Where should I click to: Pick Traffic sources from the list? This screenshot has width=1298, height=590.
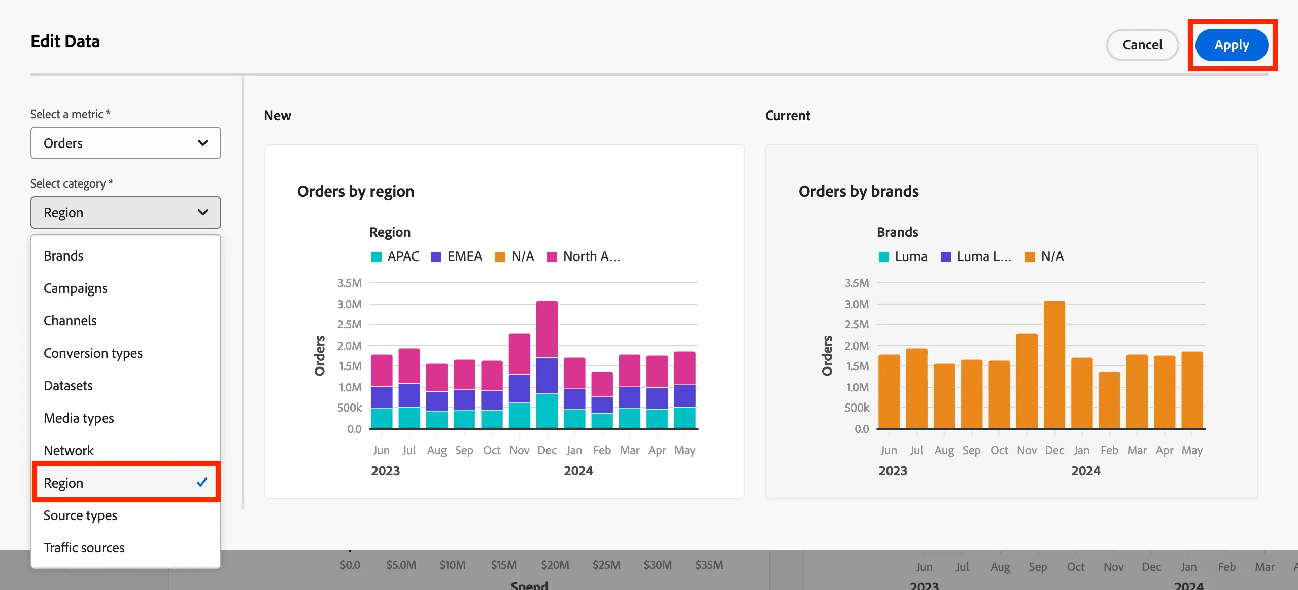click(x=126, y=548)
